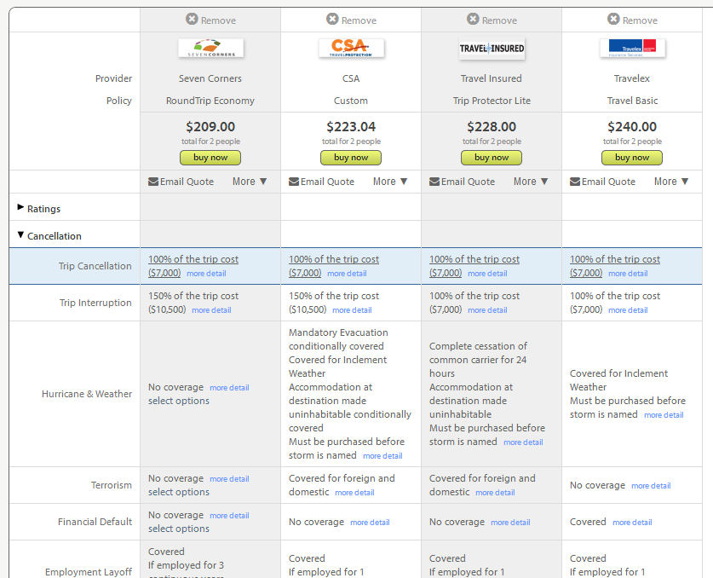Screen dimensions: 713x578
Task: Buy the $240.00 Travelex Travel Basic policy
Action: 631,158
